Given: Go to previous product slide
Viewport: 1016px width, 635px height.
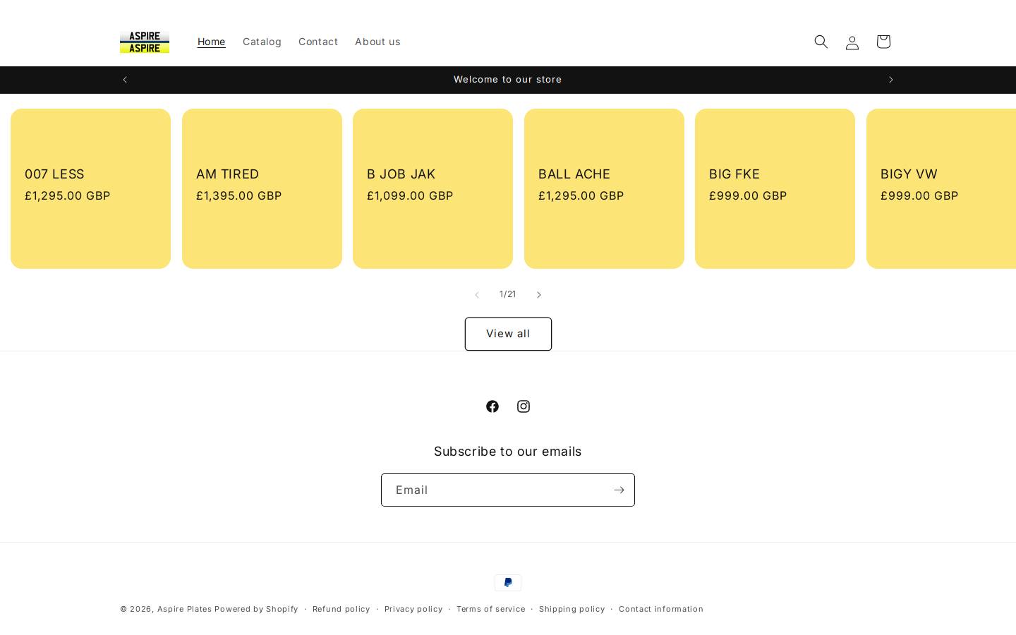Looking at the screenshot, I should coord(477,294).
